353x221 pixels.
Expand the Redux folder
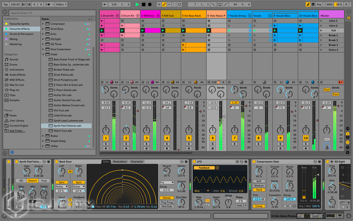coord(43,136)
